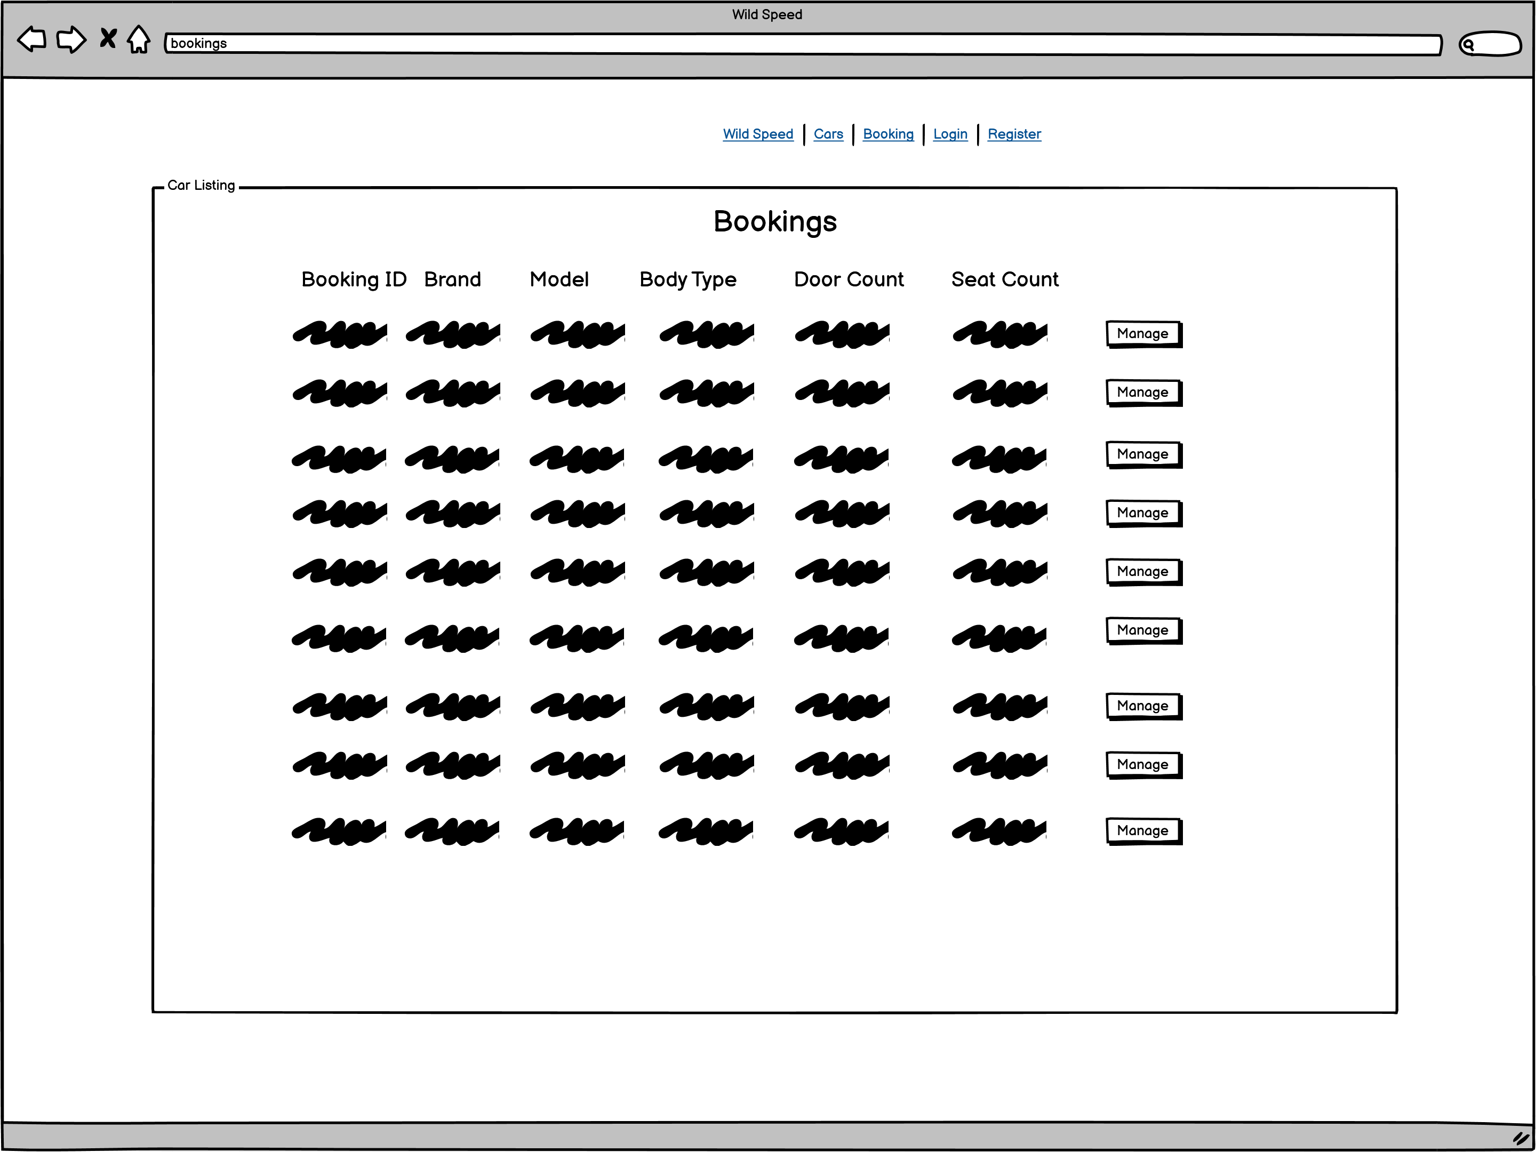Screen dimensions: 1536x1152
Task: Open the Wild Speed nav link
Action: 757,134
